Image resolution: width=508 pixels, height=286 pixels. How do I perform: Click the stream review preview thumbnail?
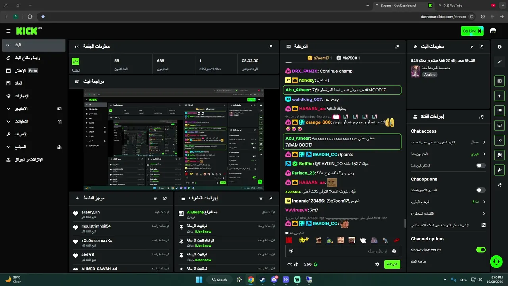coord(173,139)
